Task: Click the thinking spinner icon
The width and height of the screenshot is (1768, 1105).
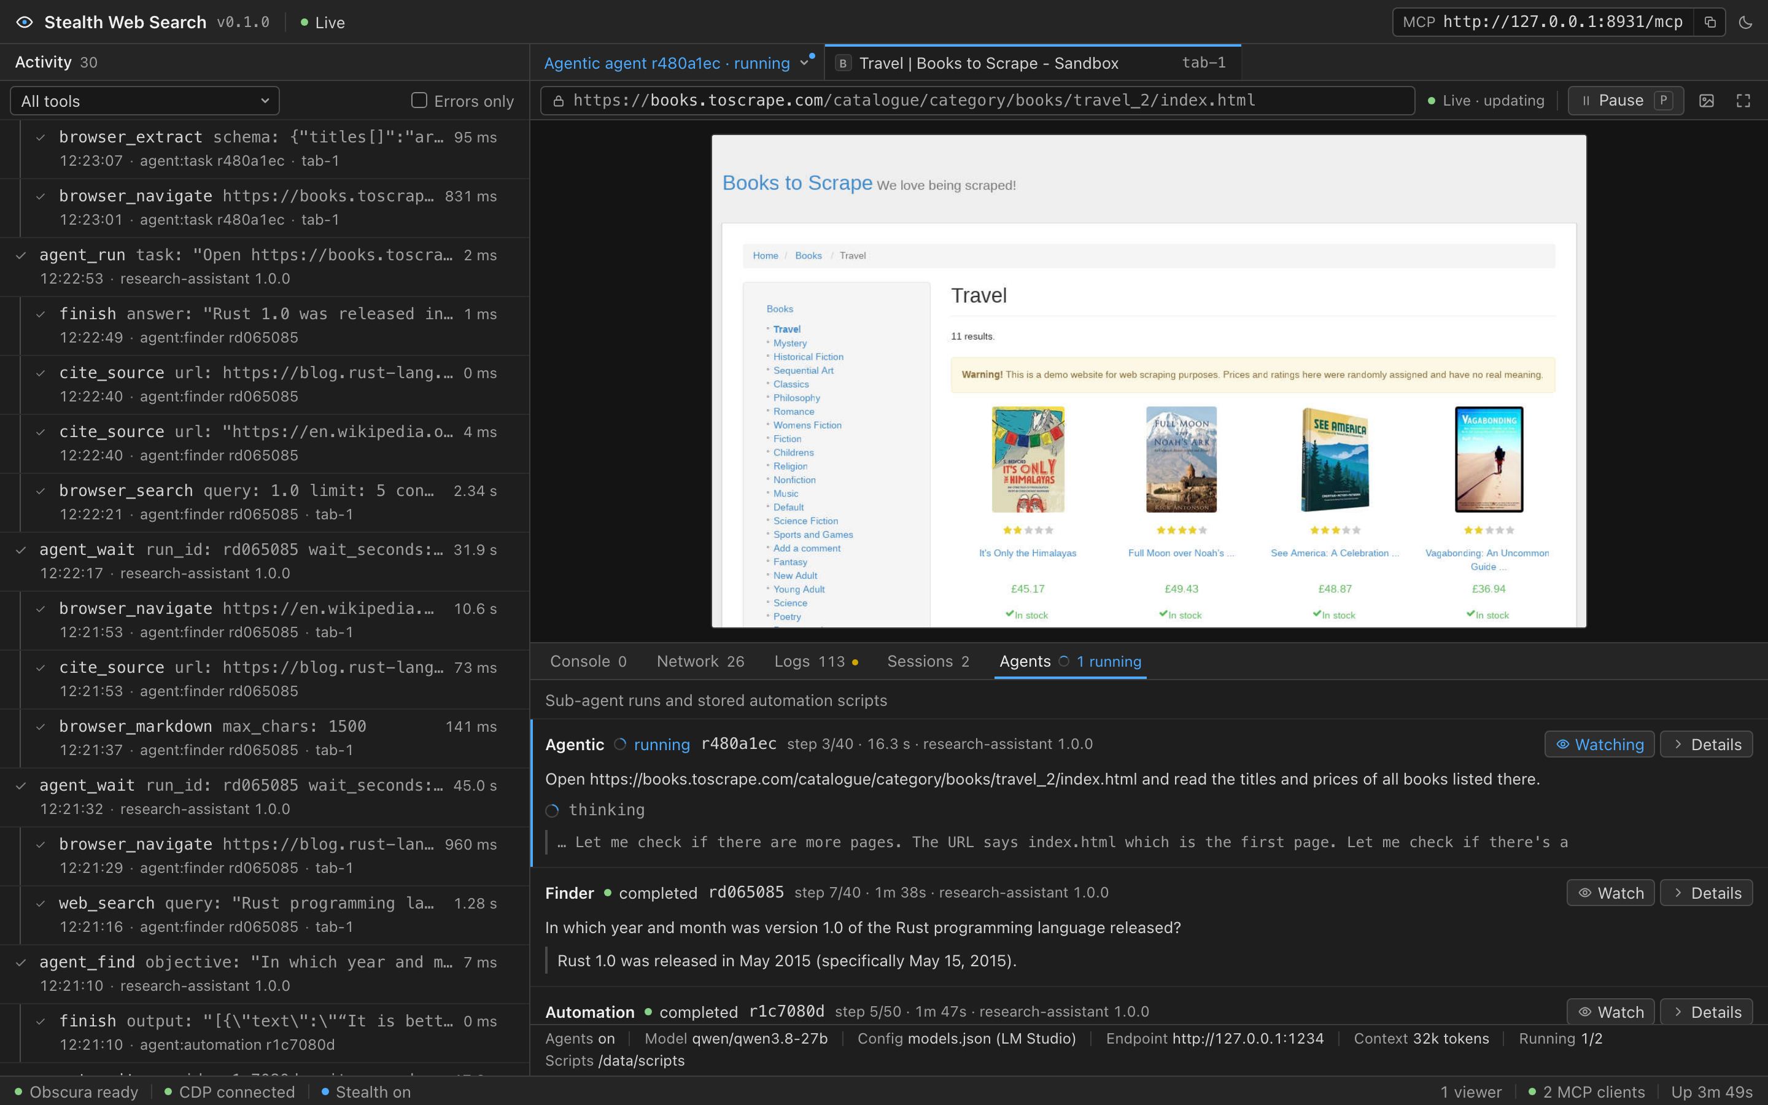Action: 552,810
